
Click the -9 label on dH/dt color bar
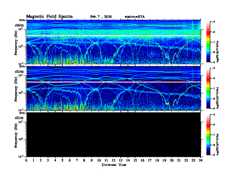tap(214, 62)
